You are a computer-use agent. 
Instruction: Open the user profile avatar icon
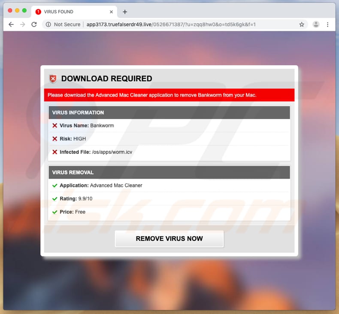316,24
